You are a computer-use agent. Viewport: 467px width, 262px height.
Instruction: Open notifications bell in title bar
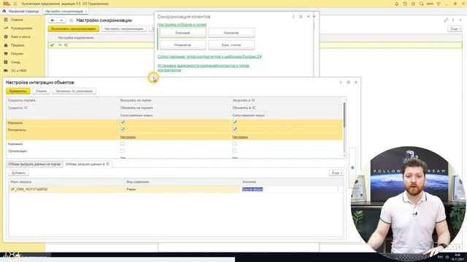397,4
